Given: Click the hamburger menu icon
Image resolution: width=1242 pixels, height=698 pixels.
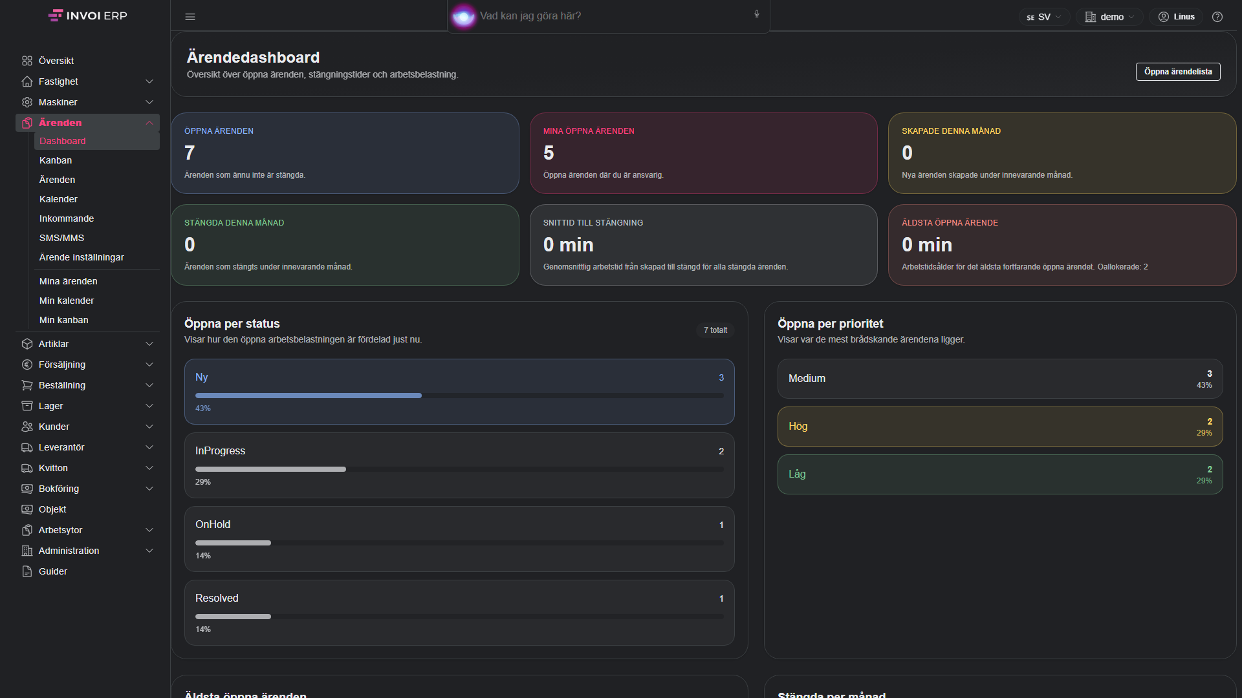Looking at the screenshot, I should point(190,17).
